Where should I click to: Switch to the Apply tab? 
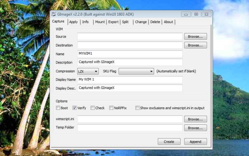[x=74, y=22]
